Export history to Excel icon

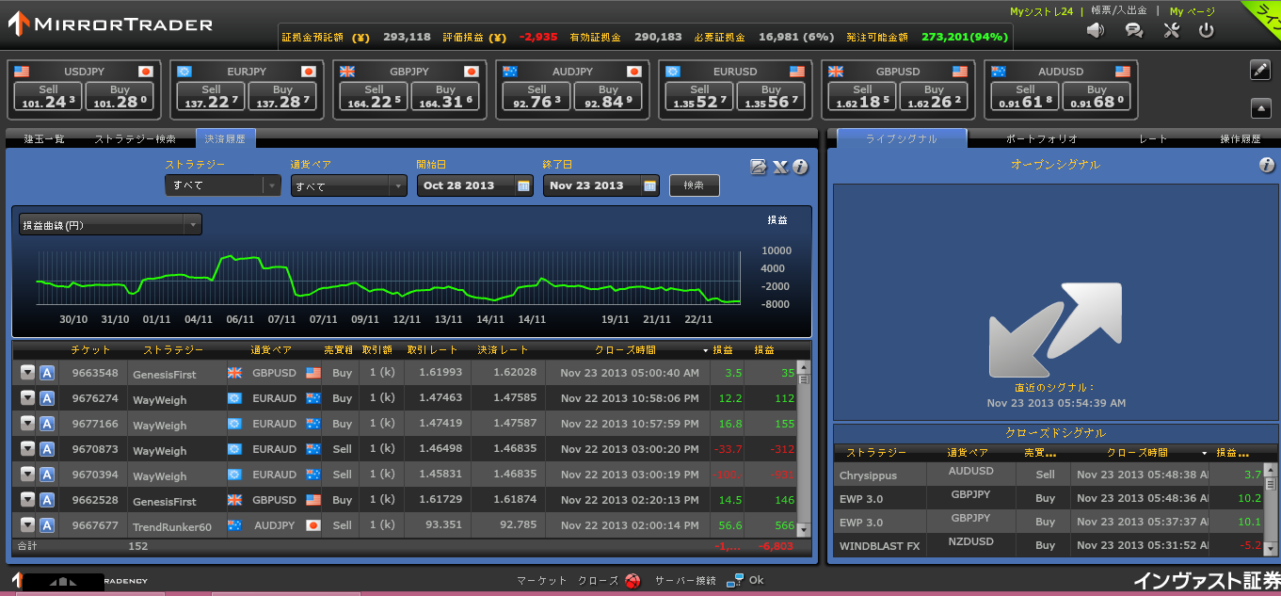tap(780, 167)
